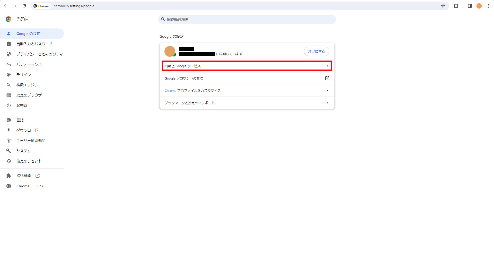Click the bookmark star icon in address bar

click(443, 6)
